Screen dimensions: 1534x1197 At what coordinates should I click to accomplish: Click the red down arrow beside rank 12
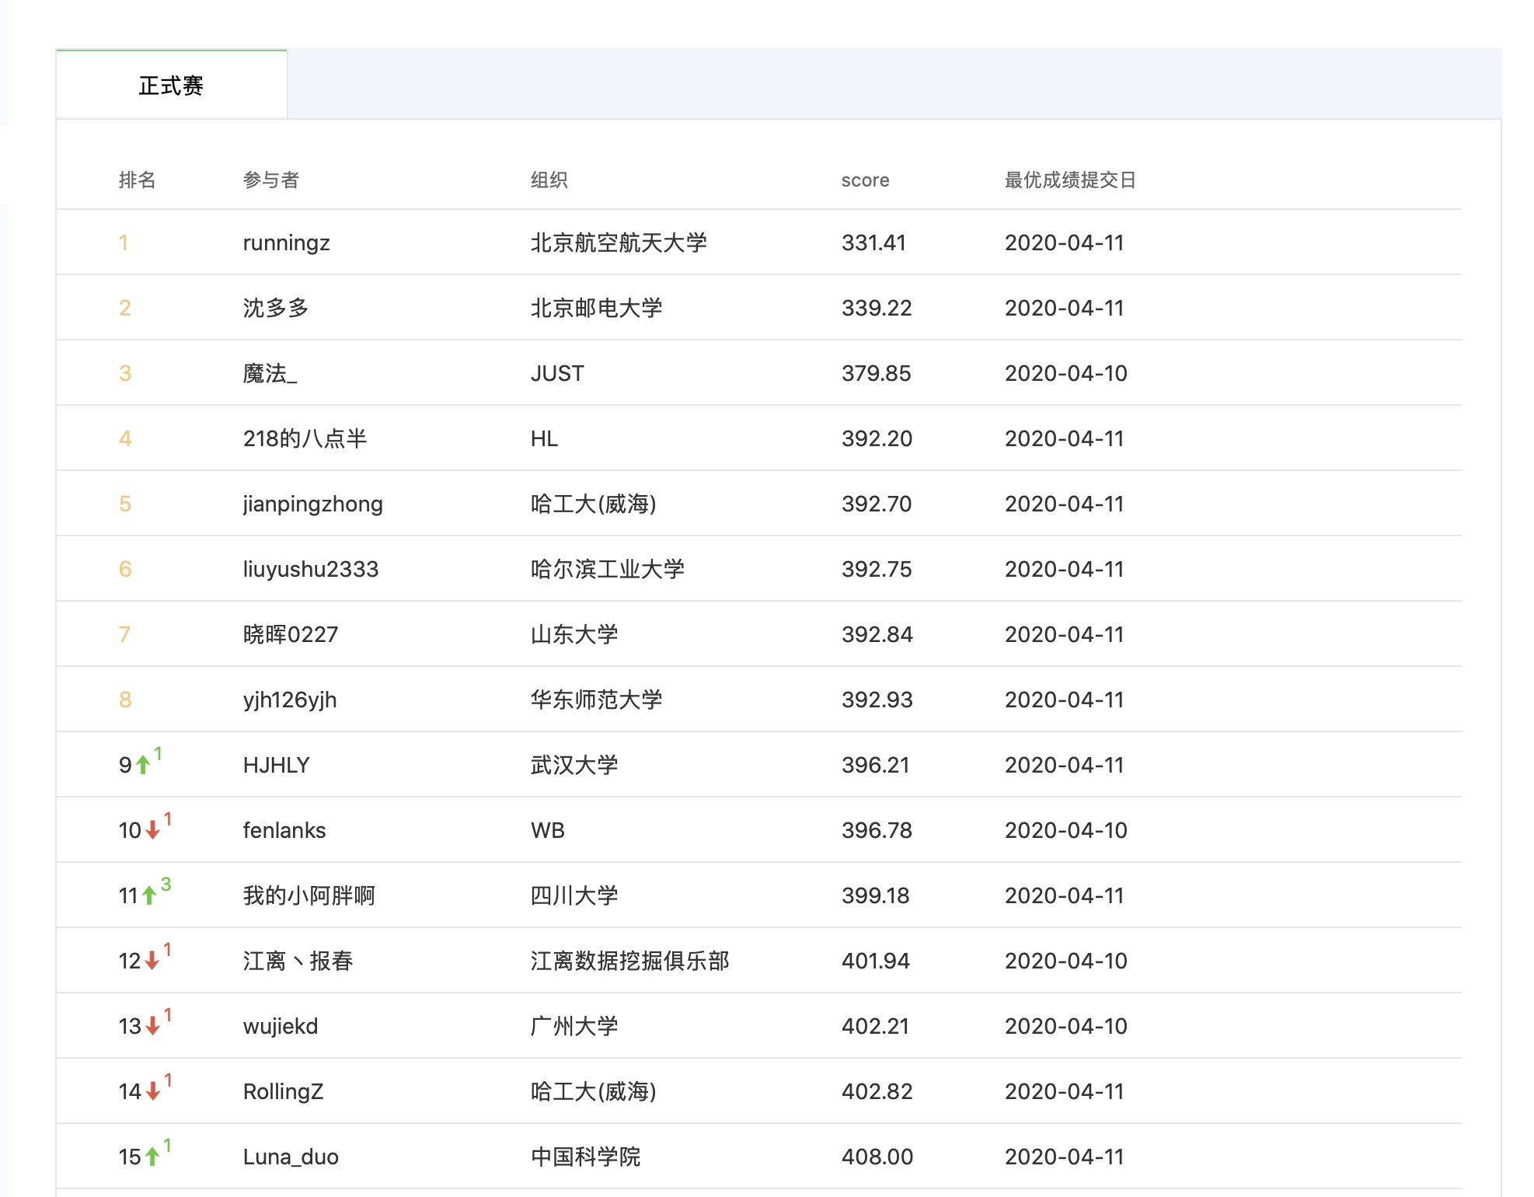click(x=152, y=961)
